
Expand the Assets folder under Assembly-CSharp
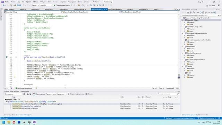(185, 25)
